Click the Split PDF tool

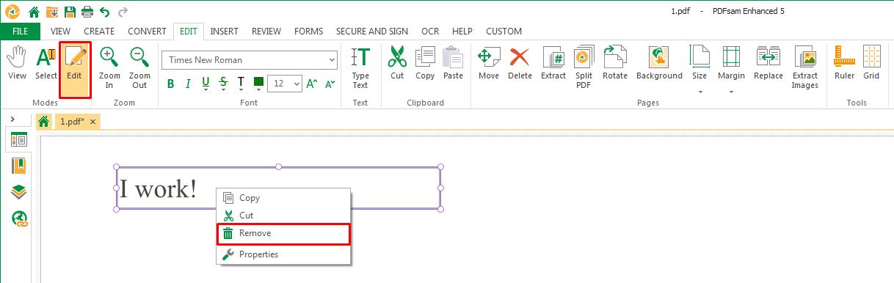coord(584,67)
